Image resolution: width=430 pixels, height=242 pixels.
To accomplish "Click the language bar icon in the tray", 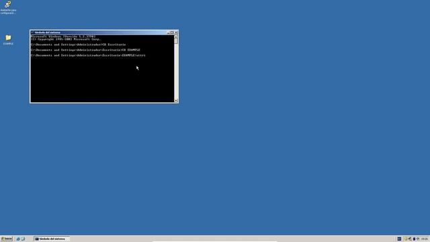I will coord(399,239).
